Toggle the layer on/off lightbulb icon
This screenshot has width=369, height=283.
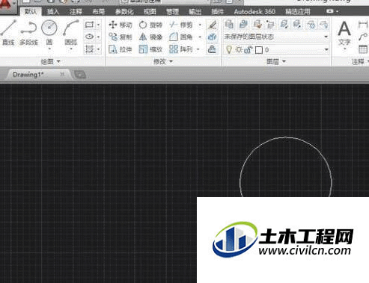[229, 49]
